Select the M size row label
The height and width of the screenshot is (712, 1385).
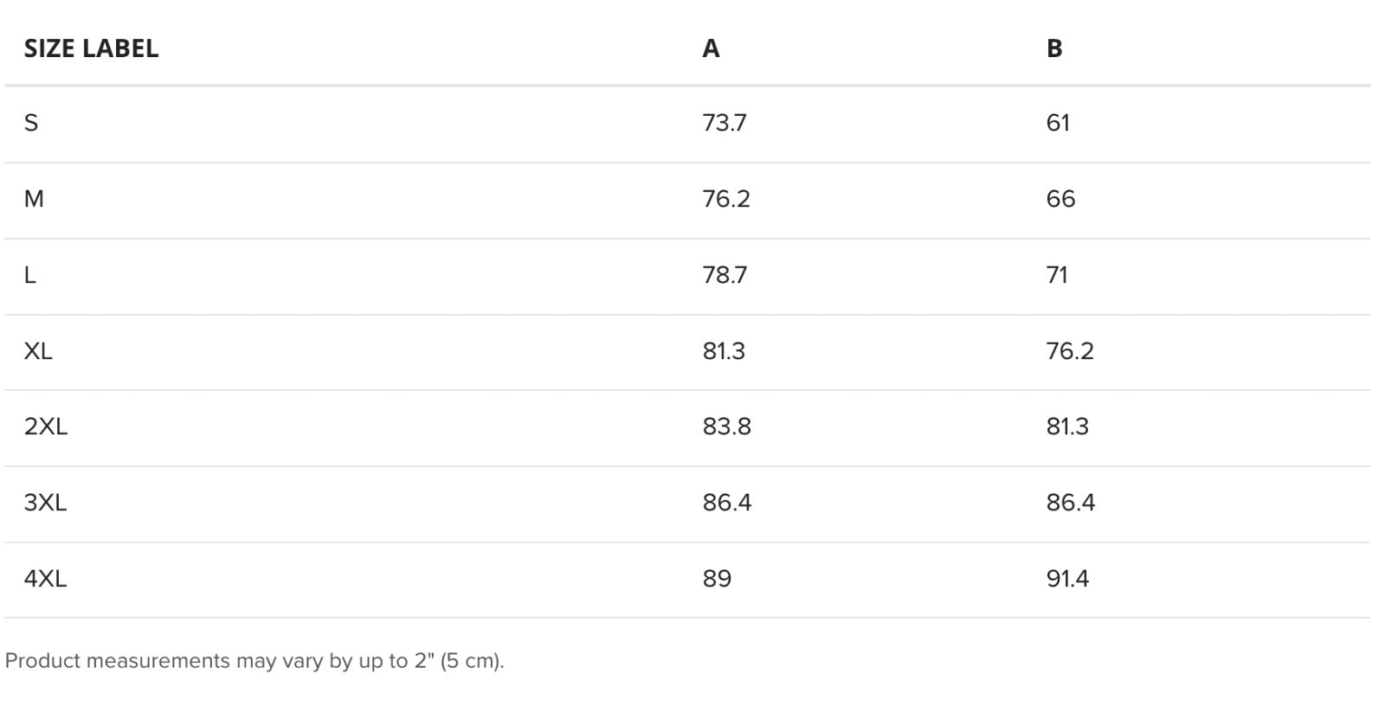[x=34, y=199]
